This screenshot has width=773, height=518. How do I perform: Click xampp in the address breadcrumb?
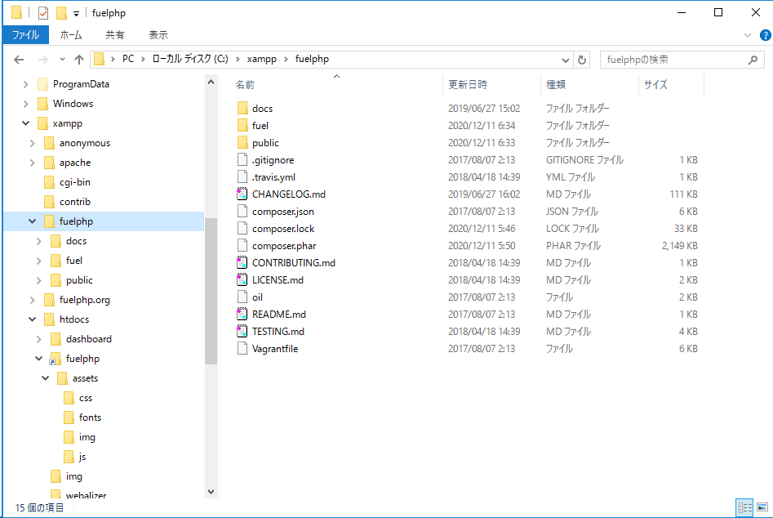click(260, 59)
